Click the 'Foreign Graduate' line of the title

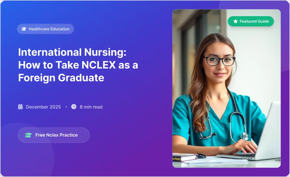pos(61,78)
